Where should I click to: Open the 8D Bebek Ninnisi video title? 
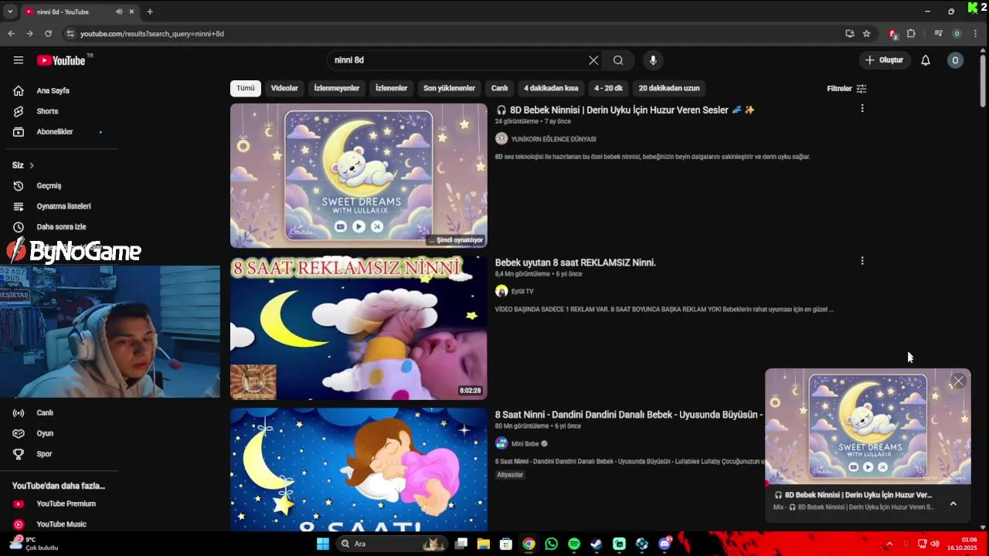[x=625, y=110]
